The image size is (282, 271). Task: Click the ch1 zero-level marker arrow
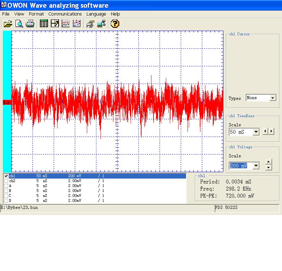[x=7, y=103]
